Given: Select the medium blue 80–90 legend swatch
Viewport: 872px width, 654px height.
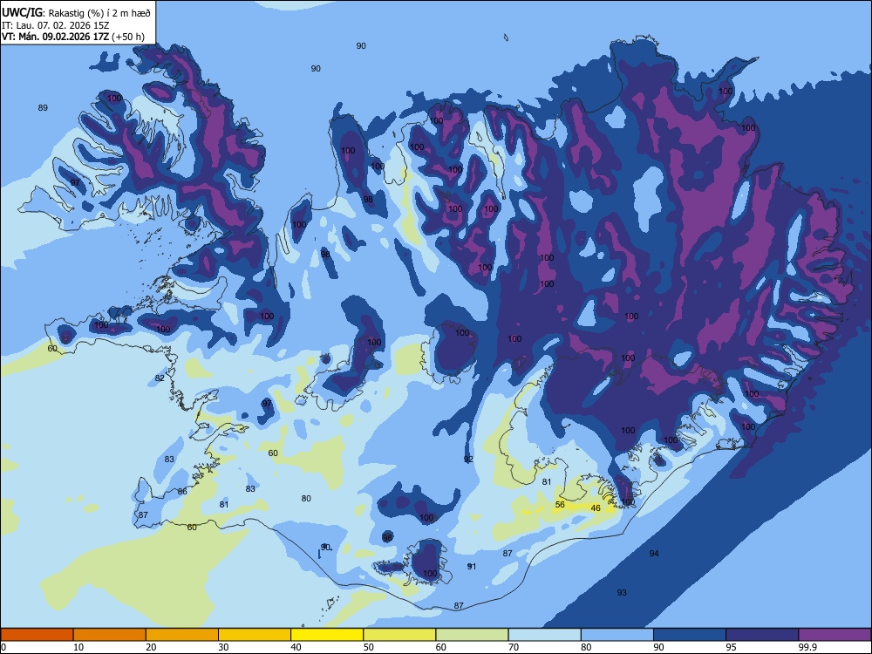Looking at the screenshot, I should pos(617,635).
